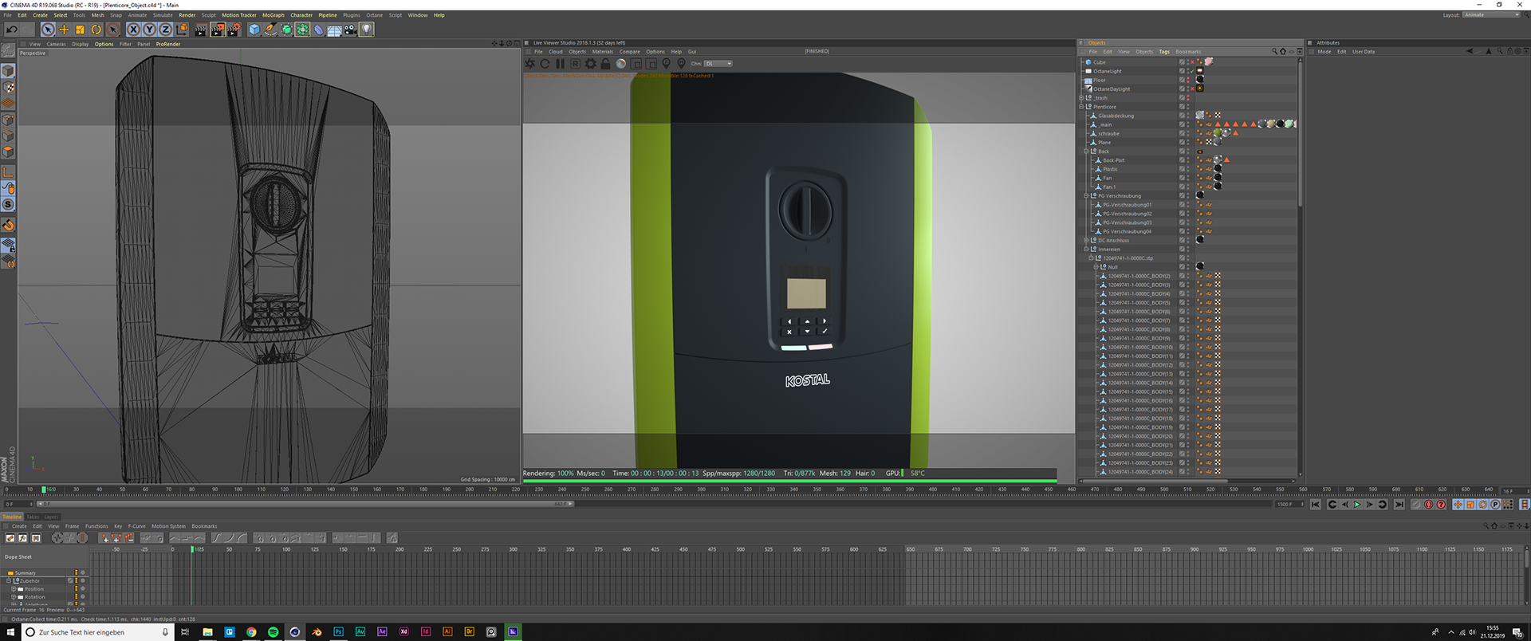1531x641 pixels.
Task: Switch to the Layers tab
Action: [x=51, y=517]
